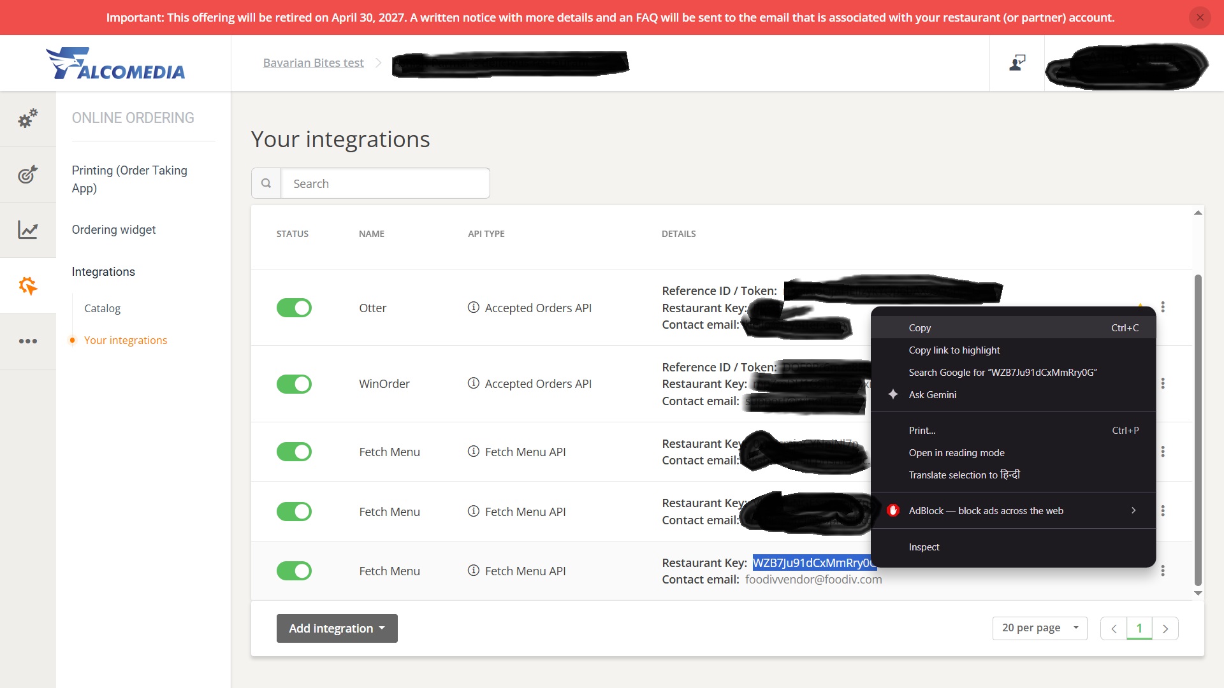This screenshot has height=688, width=1224.
Task: Open the three-dots more sidebar icon
Action: click(27, 341)
